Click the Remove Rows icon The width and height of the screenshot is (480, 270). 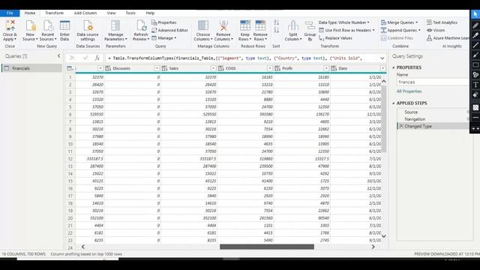(260, 25)
